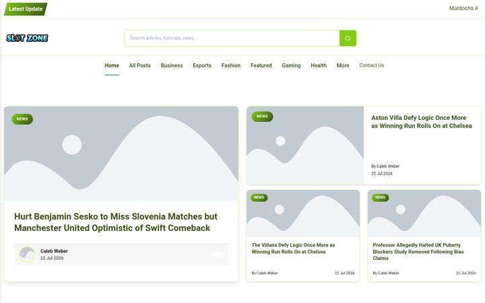The width and height of the screenshot is (485, 303).
Task: Open the Home menu item
Action: pyautogui.click(x=112, y=65)
